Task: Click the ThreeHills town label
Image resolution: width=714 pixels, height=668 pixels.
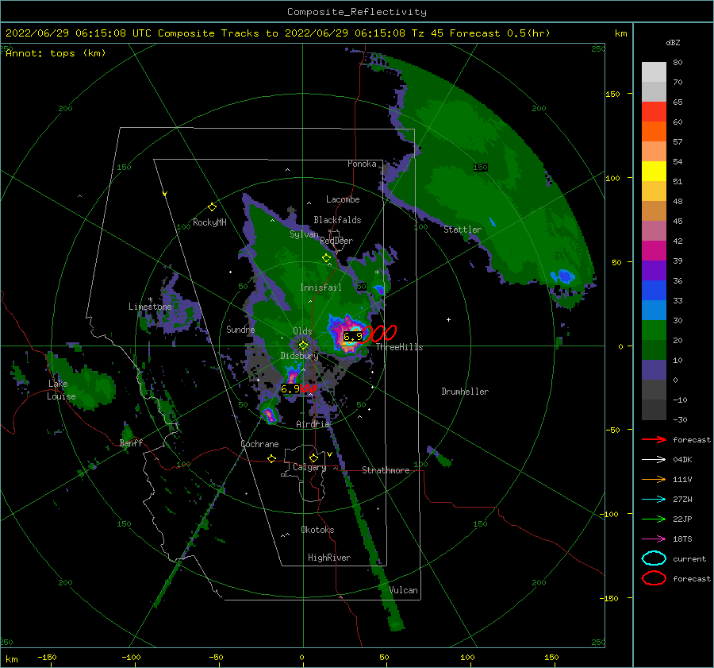Action: click(399, 347)
